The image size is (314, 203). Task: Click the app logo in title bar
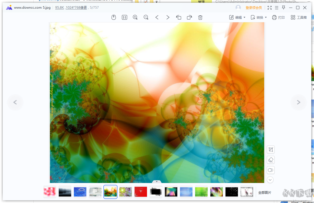tap(9, 8)
